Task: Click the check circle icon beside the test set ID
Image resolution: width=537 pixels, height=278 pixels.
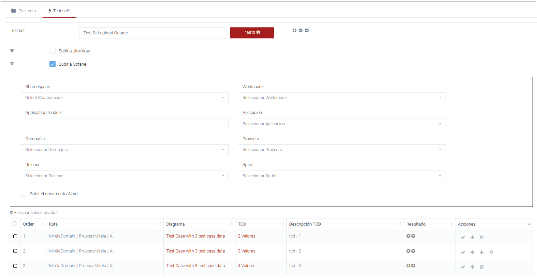Action: [301, 31]
